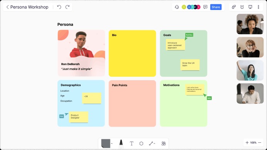The image size is (267, 150).
Task: Select the Motivations sticky note
Action: tap(195, 90)
